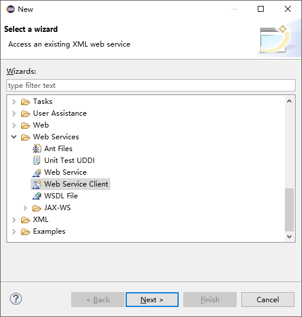Select the User Assistance label
302x317 pixels.
[60, 113]
